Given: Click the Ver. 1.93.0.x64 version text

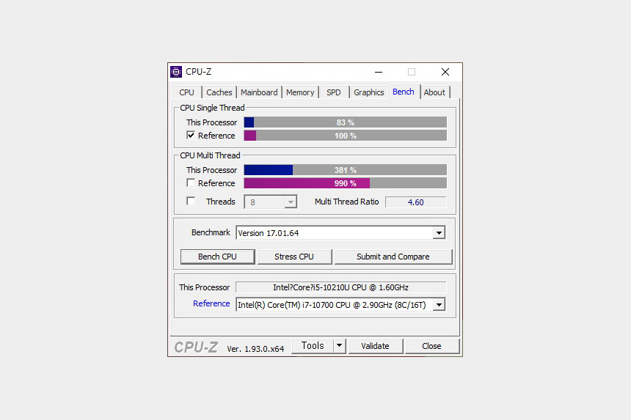Looking at the screenshot, I should tap(255, 348).
